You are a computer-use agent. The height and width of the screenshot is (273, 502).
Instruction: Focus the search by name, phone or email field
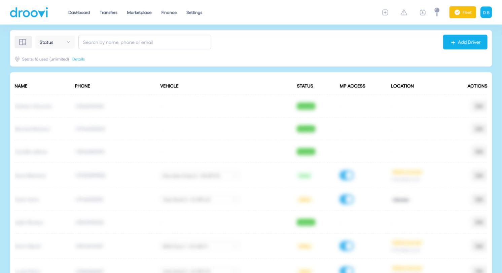pyautogui.click(x=145, y=42)
